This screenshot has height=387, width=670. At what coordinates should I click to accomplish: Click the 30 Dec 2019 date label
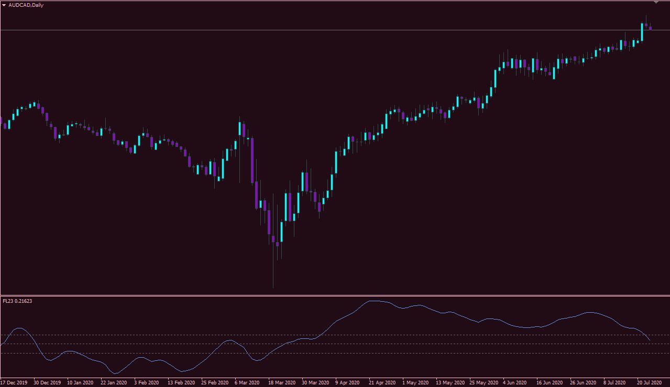48,382
